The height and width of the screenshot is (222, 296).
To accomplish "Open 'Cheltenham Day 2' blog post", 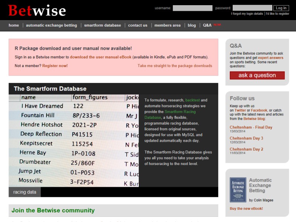I will tap(246, 149).
